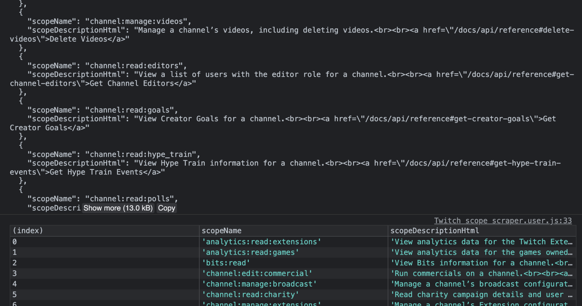Sort table by (index) column header

pos(104,231)
